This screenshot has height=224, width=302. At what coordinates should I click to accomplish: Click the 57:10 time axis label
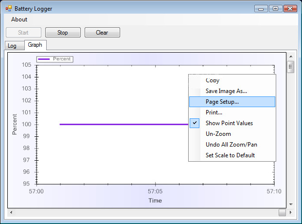tap(274, 191)
